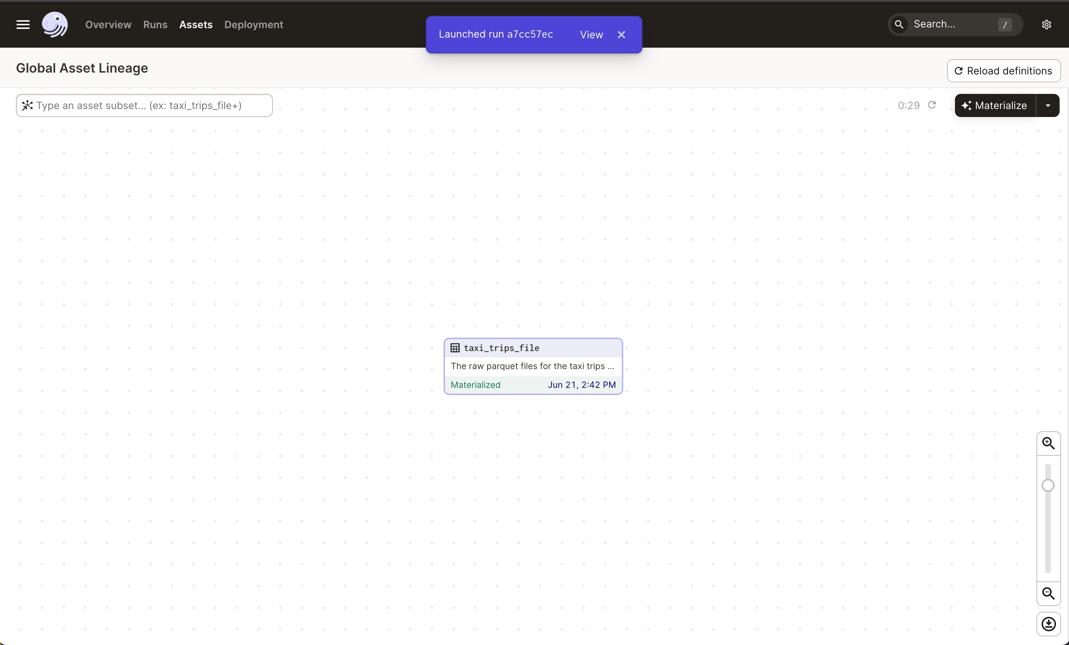Refresh data using the countdown refresh icon
This screenshot has width=1069, height=645.
pos(931,105)
